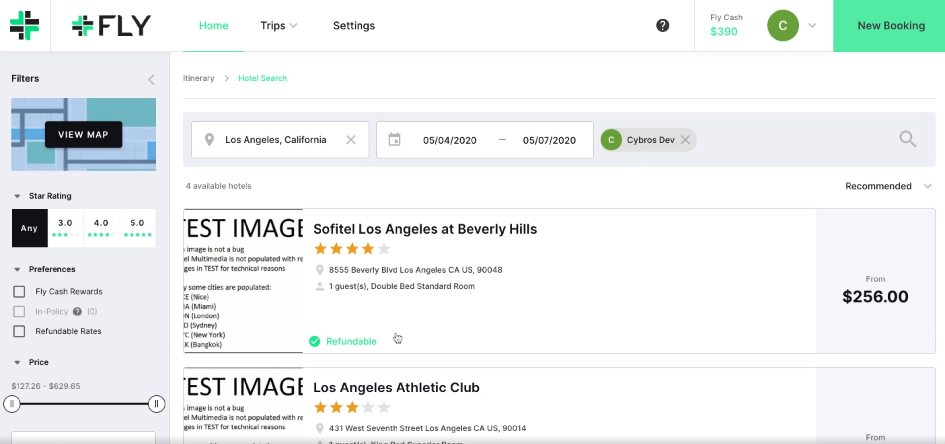Click the check-out date 05/07/2020
This screenshot has width=945, height=444.
tap(549, 140)
